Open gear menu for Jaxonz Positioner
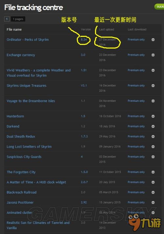Viewport: 164px width, 234px height. tap(153, 203)
